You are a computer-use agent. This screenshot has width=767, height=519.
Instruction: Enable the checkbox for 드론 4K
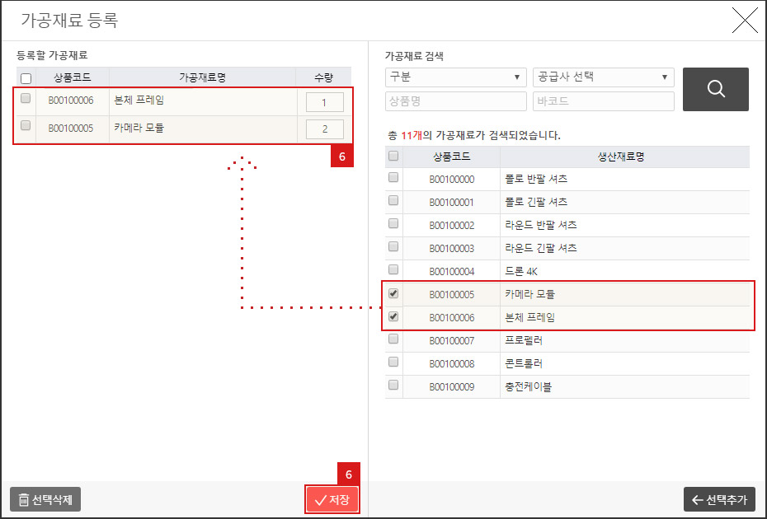[393, 269]
